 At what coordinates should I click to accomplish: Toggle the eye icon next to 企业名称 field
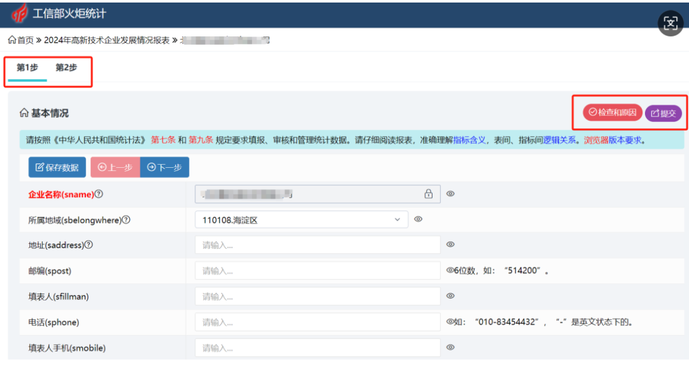(450, 194)
